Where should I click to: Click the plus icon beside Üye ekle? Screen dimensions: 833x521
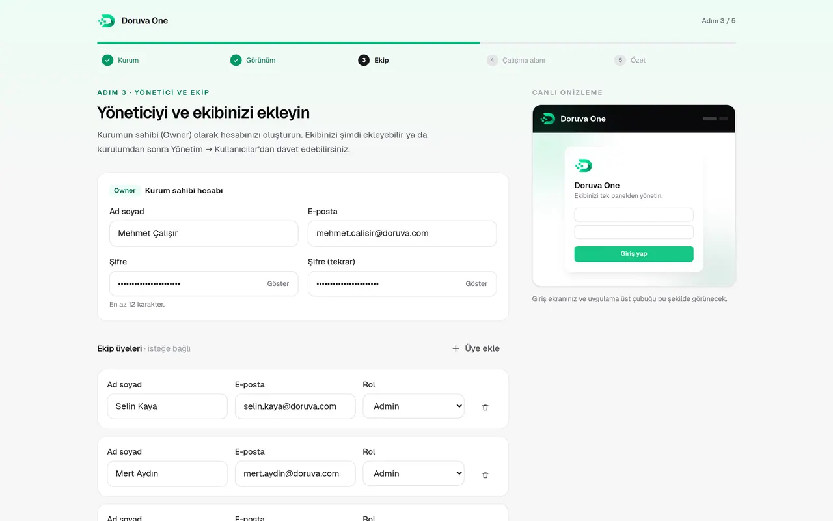[x=456, y=348]
